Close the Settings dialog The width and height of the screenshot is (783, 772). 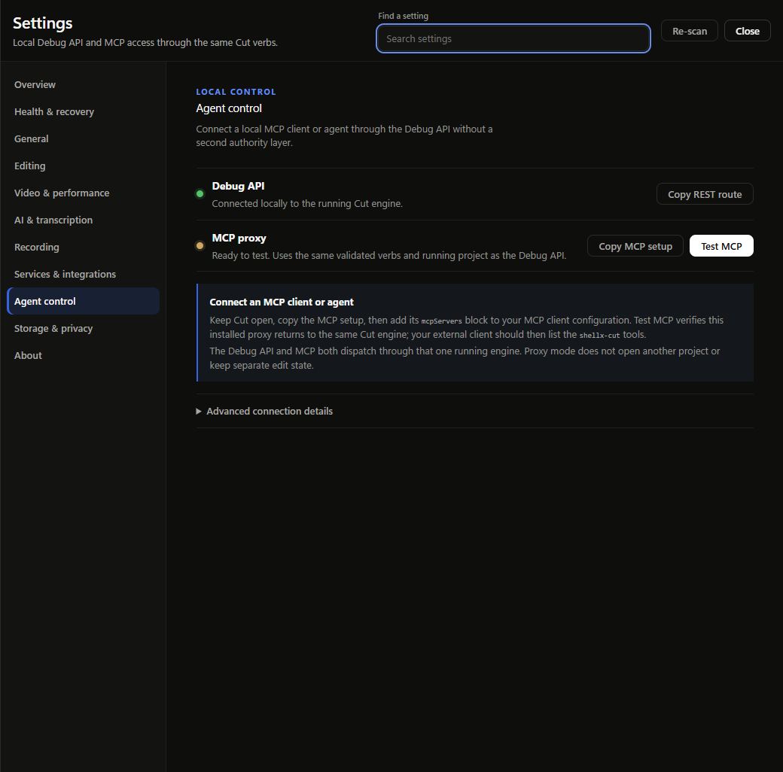(x=747, y=31)
